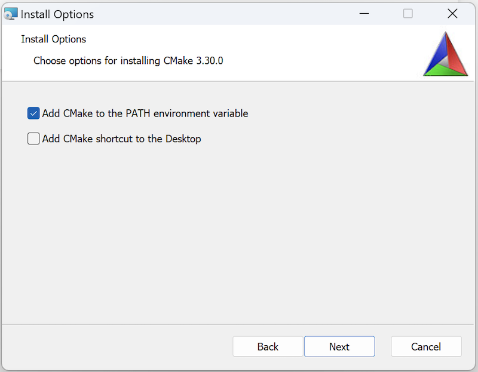Click the empty title bar area
The image size is (478, 372).
[227, 14]
